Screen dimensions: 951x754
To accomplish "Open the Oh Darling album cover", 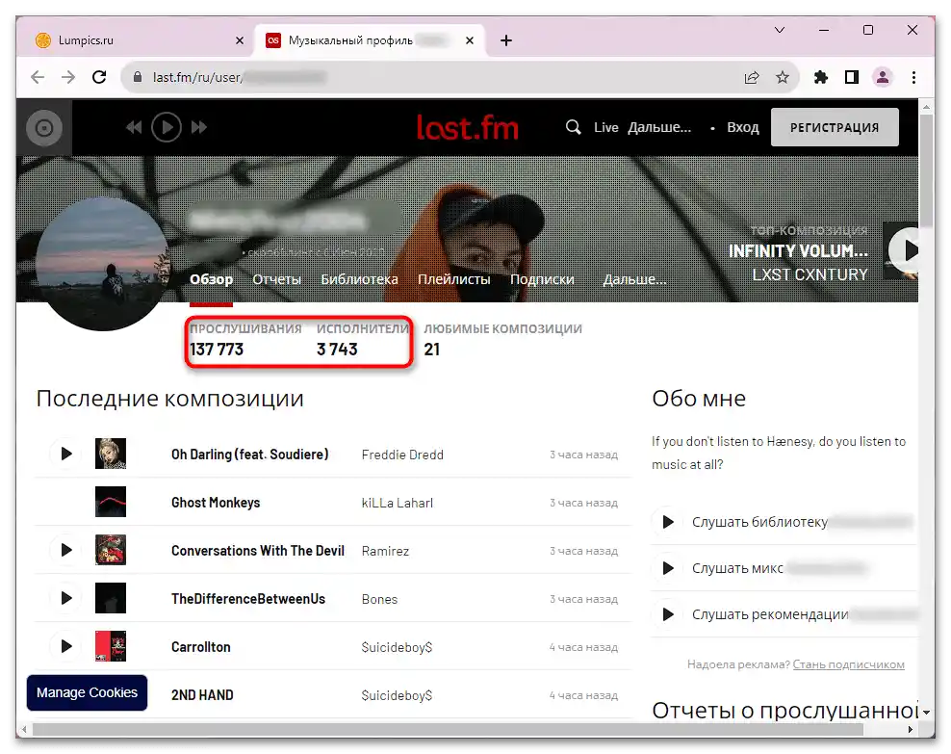I will click(111, 454).
